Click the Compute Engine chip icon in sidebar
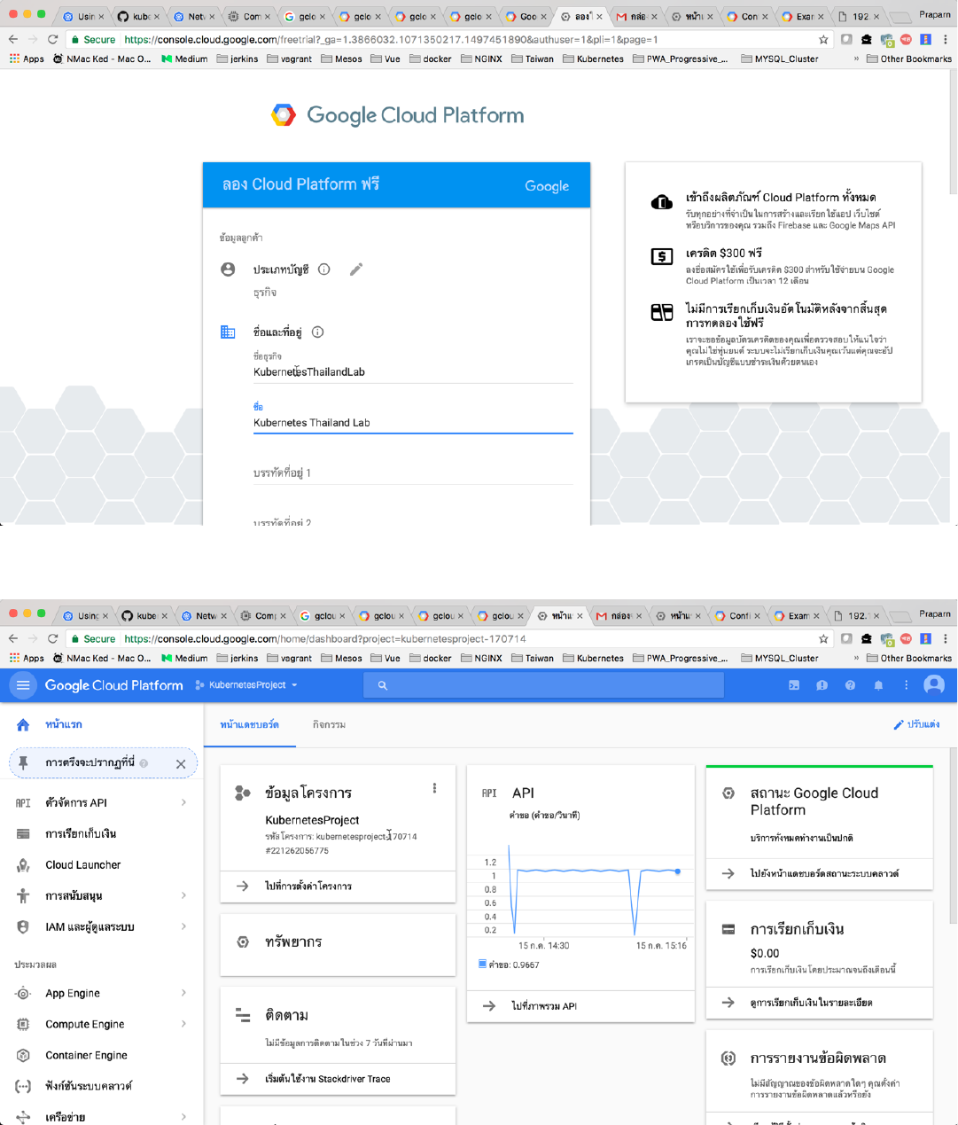 click(23, 1025)
